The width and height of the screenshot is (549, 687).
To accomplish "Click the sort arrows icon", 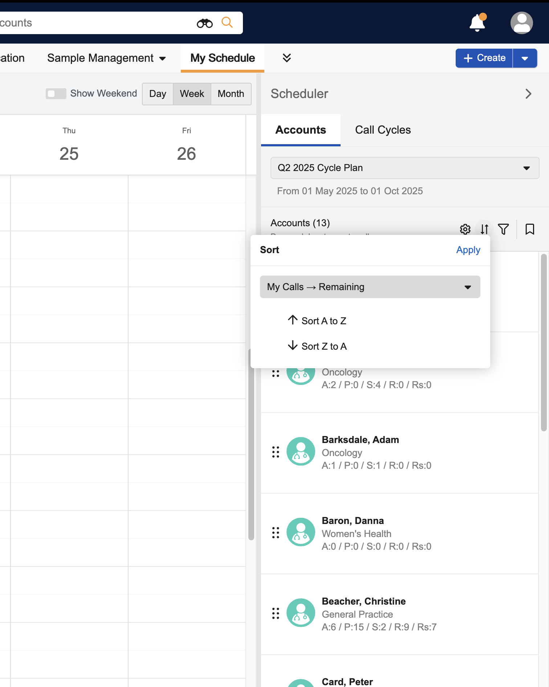I will [484, 229].
